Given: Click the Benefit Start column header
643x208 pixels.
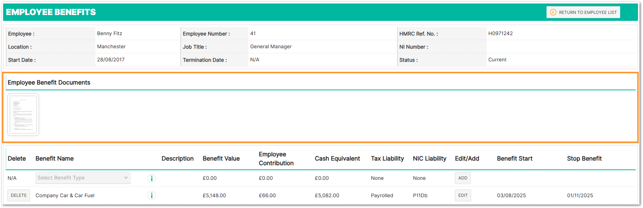Looking at the screenshot, I should click(x=514, y=159).
